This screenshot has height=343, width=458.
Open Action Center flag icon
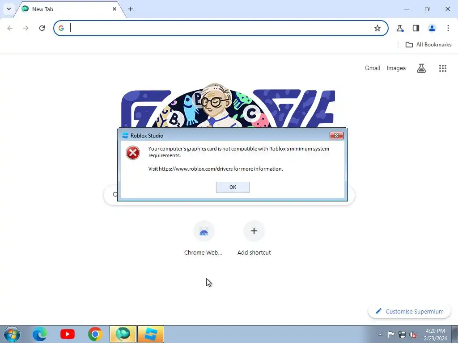[x=391, y=334]
